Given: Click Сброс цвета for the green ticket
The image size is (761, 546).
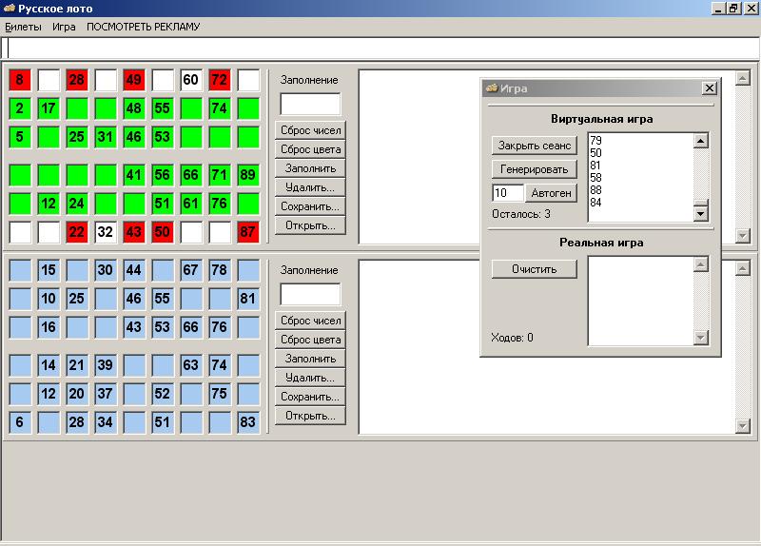Looking at the screenshot, I should click(310, 149).
